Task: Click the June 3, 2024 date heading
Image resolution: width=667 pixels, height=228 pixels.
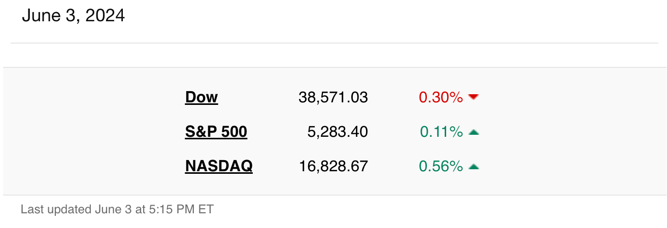Action: (73, 16)
